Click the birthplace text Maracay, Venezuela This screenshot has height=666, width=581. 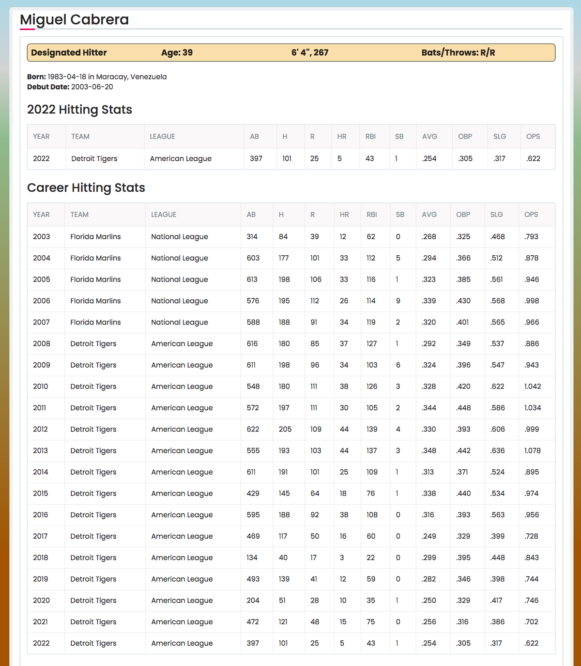point(131,77)
